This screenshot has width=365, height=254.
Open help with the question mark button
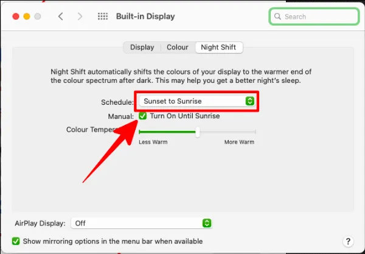348,242
